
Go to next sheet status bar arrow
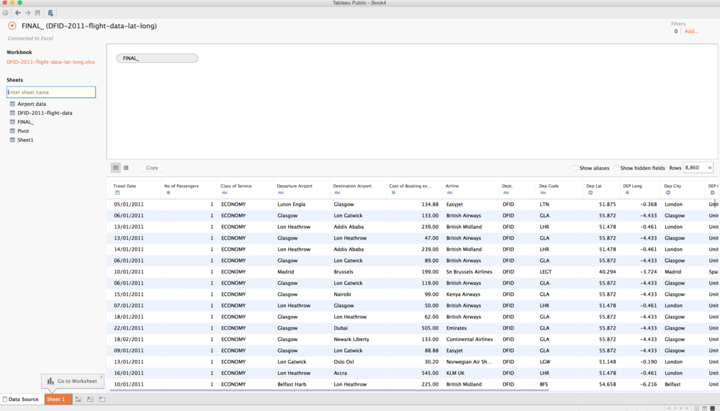(681, 408)
